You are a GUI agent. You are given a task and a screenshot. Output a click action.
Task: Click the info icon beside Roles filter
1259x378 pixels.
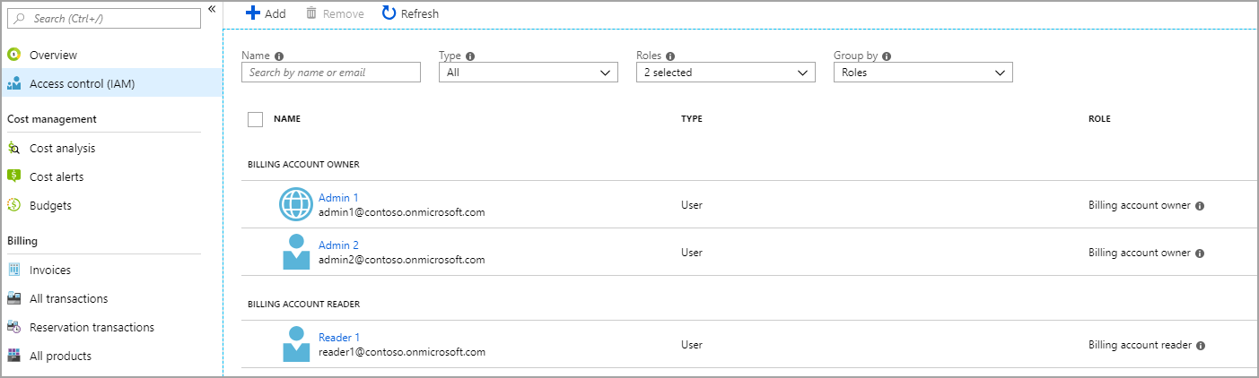coord(670,56)
